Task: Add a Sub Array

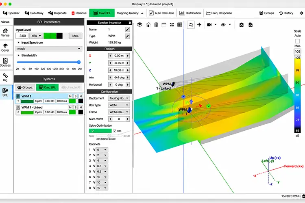Action: [34, 13]
